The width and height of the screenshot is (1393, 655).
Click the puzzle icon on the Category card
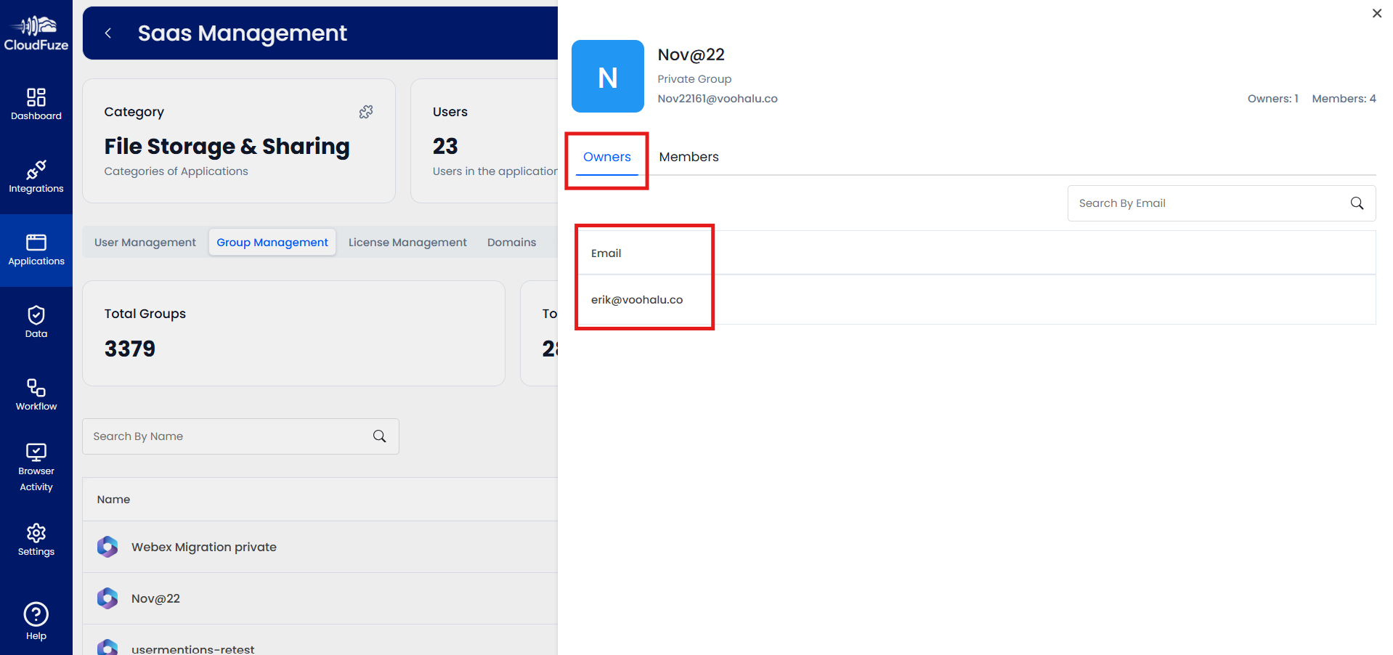pos(366,112)
